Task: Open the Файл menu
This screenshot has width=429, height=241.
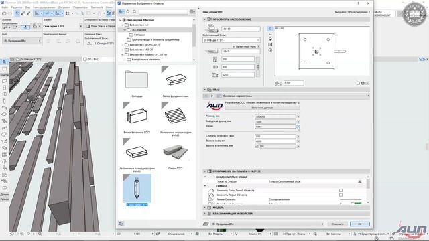Action: (x=5, y=7)
